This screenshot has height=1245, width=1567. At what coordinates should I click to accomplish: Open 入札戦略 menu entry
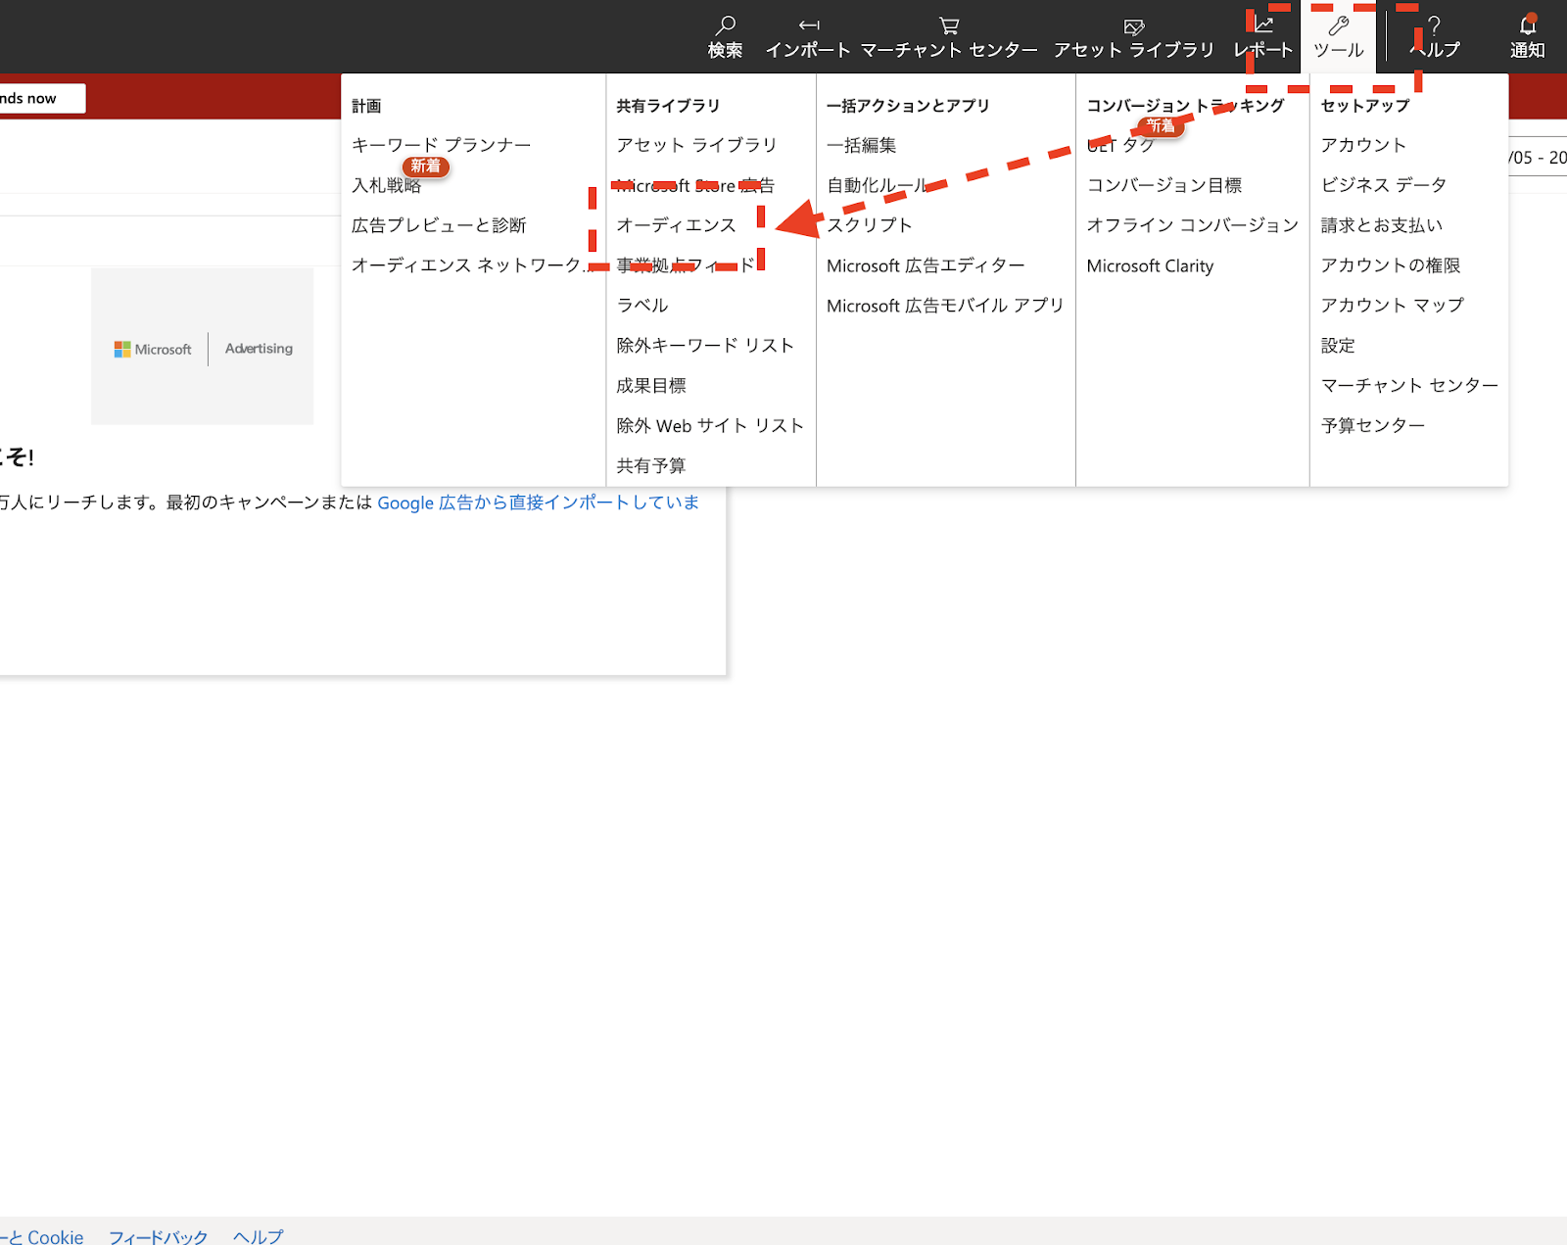point(387,185)
